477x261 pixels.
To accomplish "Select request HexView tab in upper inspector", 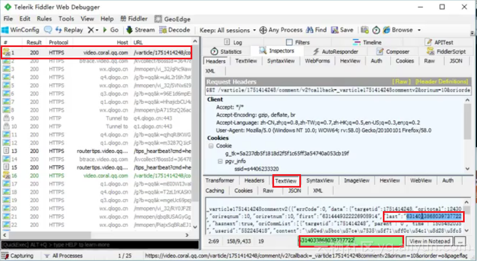I will (x=350, y=61).
